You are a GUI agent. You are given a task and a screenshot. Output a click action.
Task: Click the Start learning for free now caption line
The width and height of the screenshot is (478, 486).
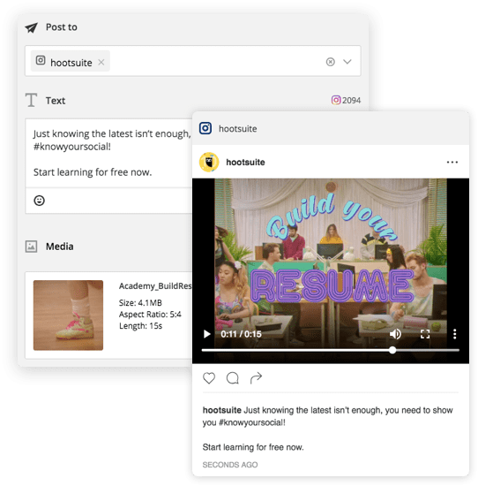point(253,447)
